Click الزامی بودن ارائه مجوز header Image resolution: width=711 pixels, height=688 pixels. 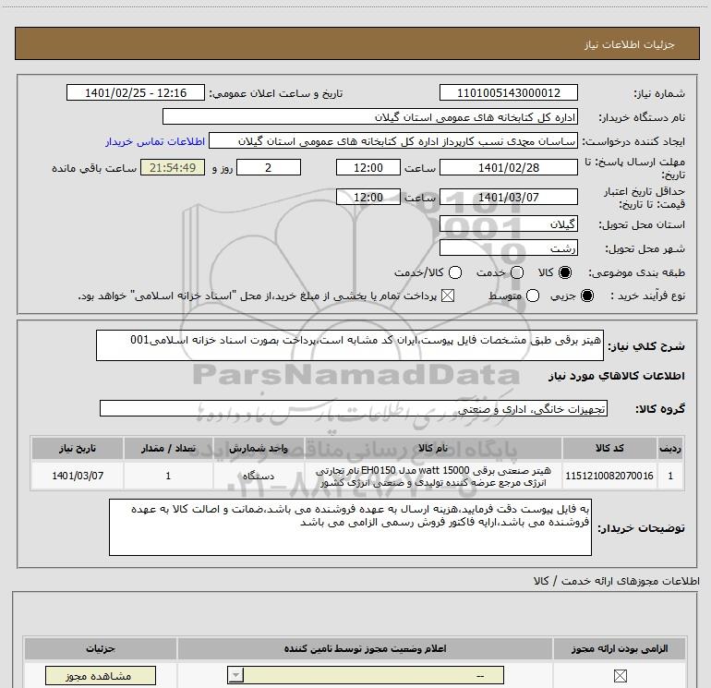tap(619, 648)
